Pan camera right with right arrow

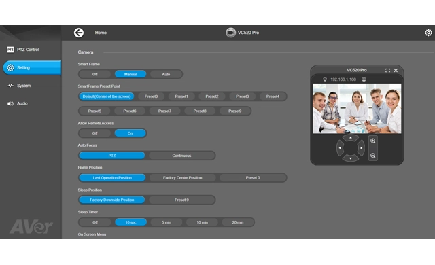pos(361,148)
